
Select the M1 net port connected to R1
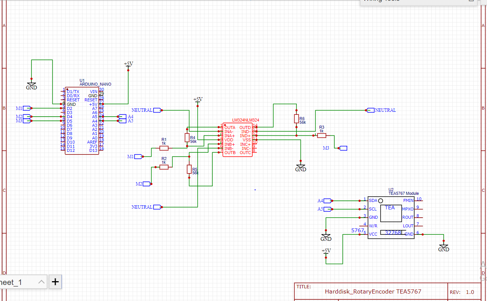point(135,157)
